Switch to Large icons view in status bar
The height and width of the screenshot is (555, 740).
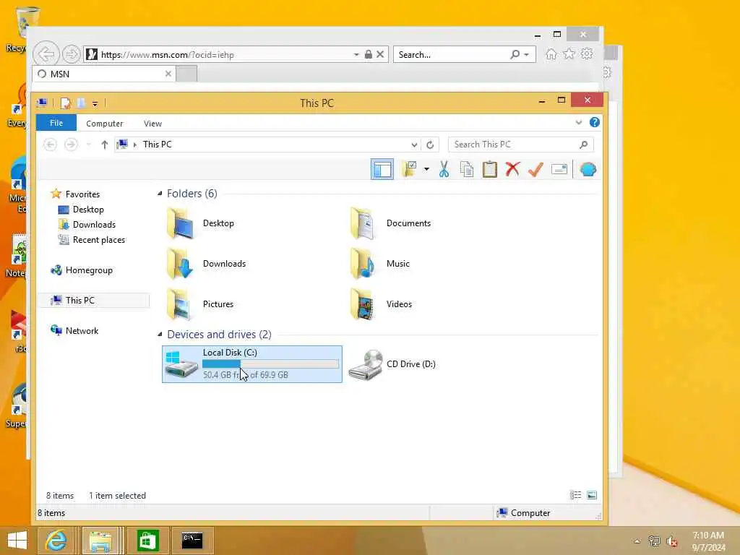click(592, 495)
